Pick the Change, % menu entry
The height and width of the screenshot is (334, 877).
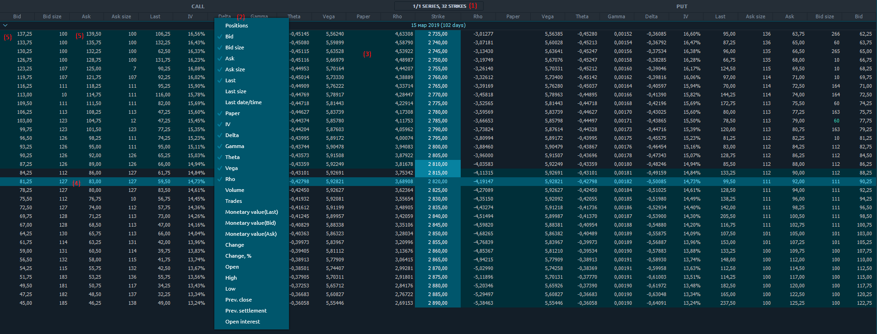tap(238, 256)
